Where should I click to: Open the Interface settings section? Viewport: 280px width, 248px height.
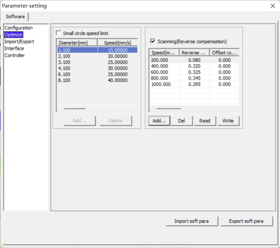14,48
